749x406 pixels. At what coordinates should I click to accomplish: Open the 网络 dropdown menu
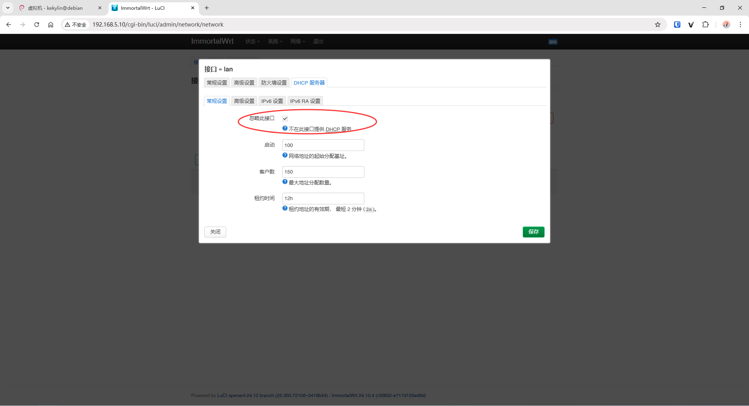[x=297, y=41]
